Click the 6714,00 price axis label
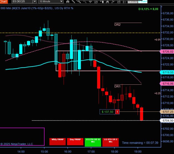 [x=168, y=90]
